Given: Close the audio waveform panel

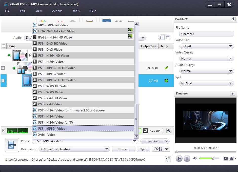Looking at the screenshot, I should pyautogui.click(x=4, y=130).
